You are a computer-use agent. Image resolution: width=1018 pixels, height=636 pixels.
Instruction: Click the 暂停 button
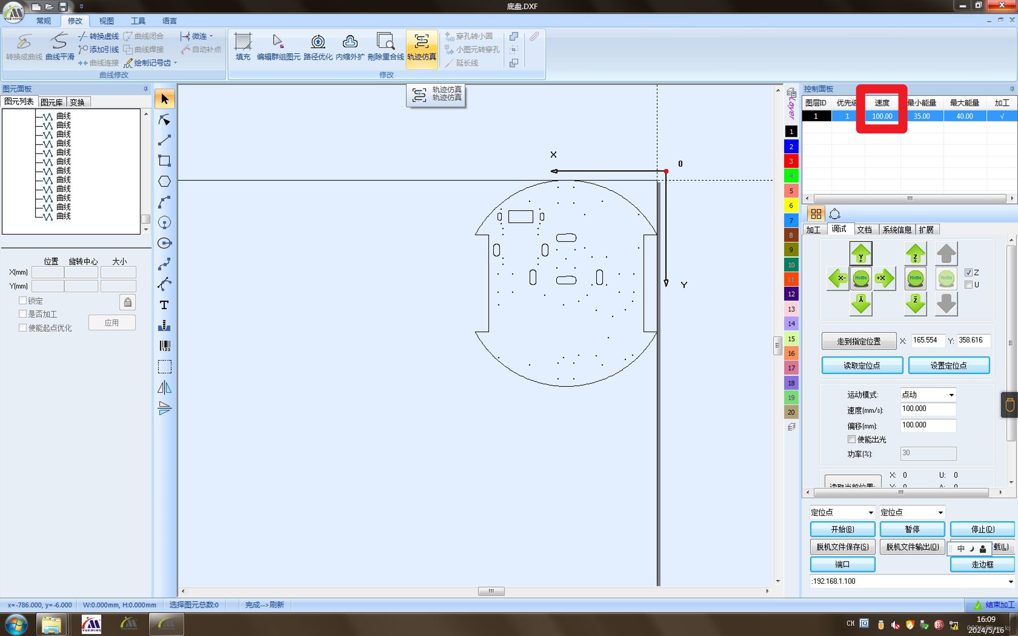pos(912,529)
